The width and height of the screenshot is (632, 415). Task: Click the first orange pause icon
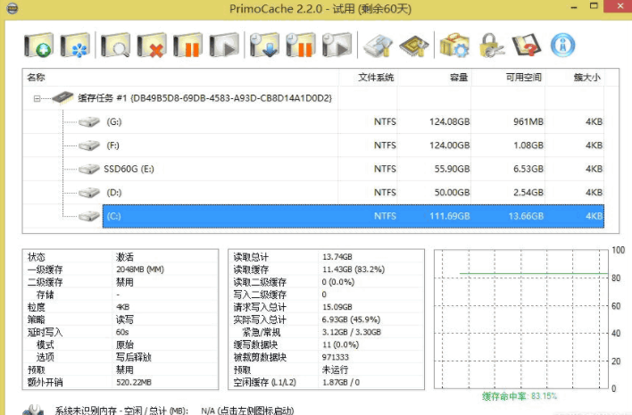[x=187, y=45]
